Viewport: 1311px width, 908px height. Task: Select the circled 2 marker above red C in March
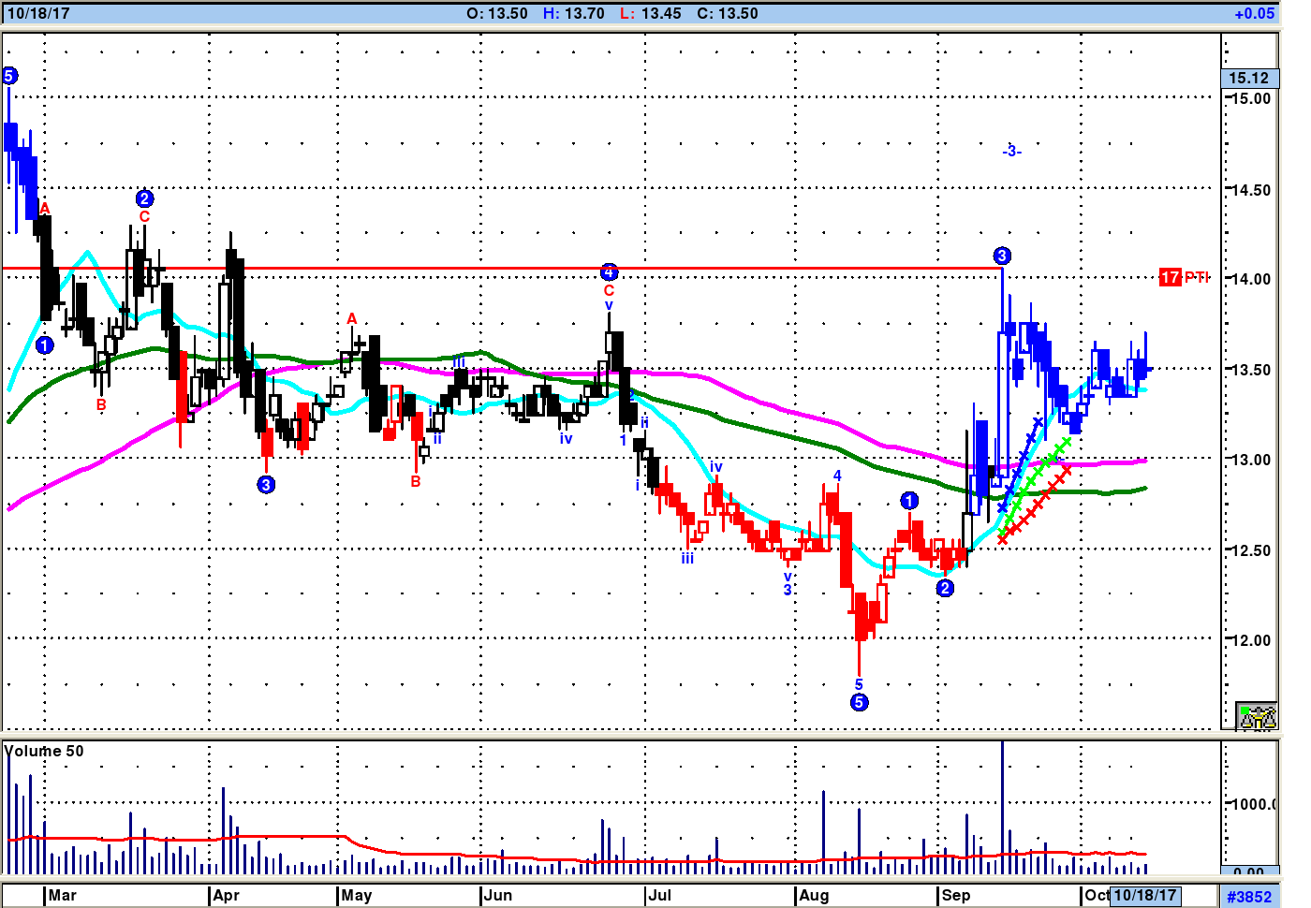point(144,198)
